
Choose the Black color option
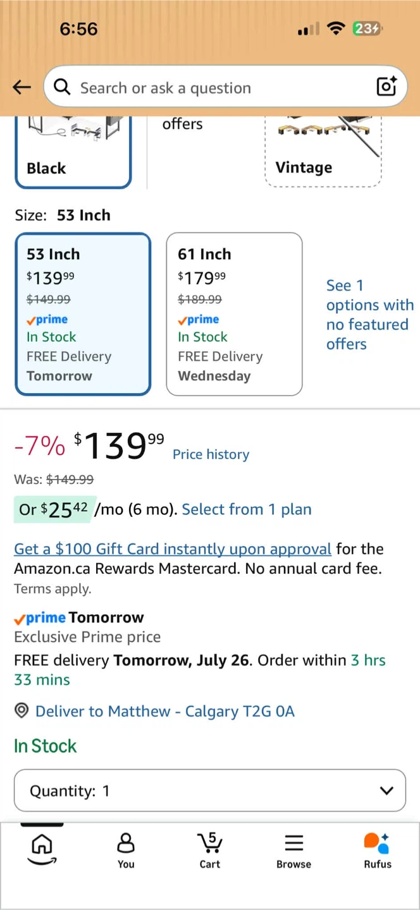(73, 152)
